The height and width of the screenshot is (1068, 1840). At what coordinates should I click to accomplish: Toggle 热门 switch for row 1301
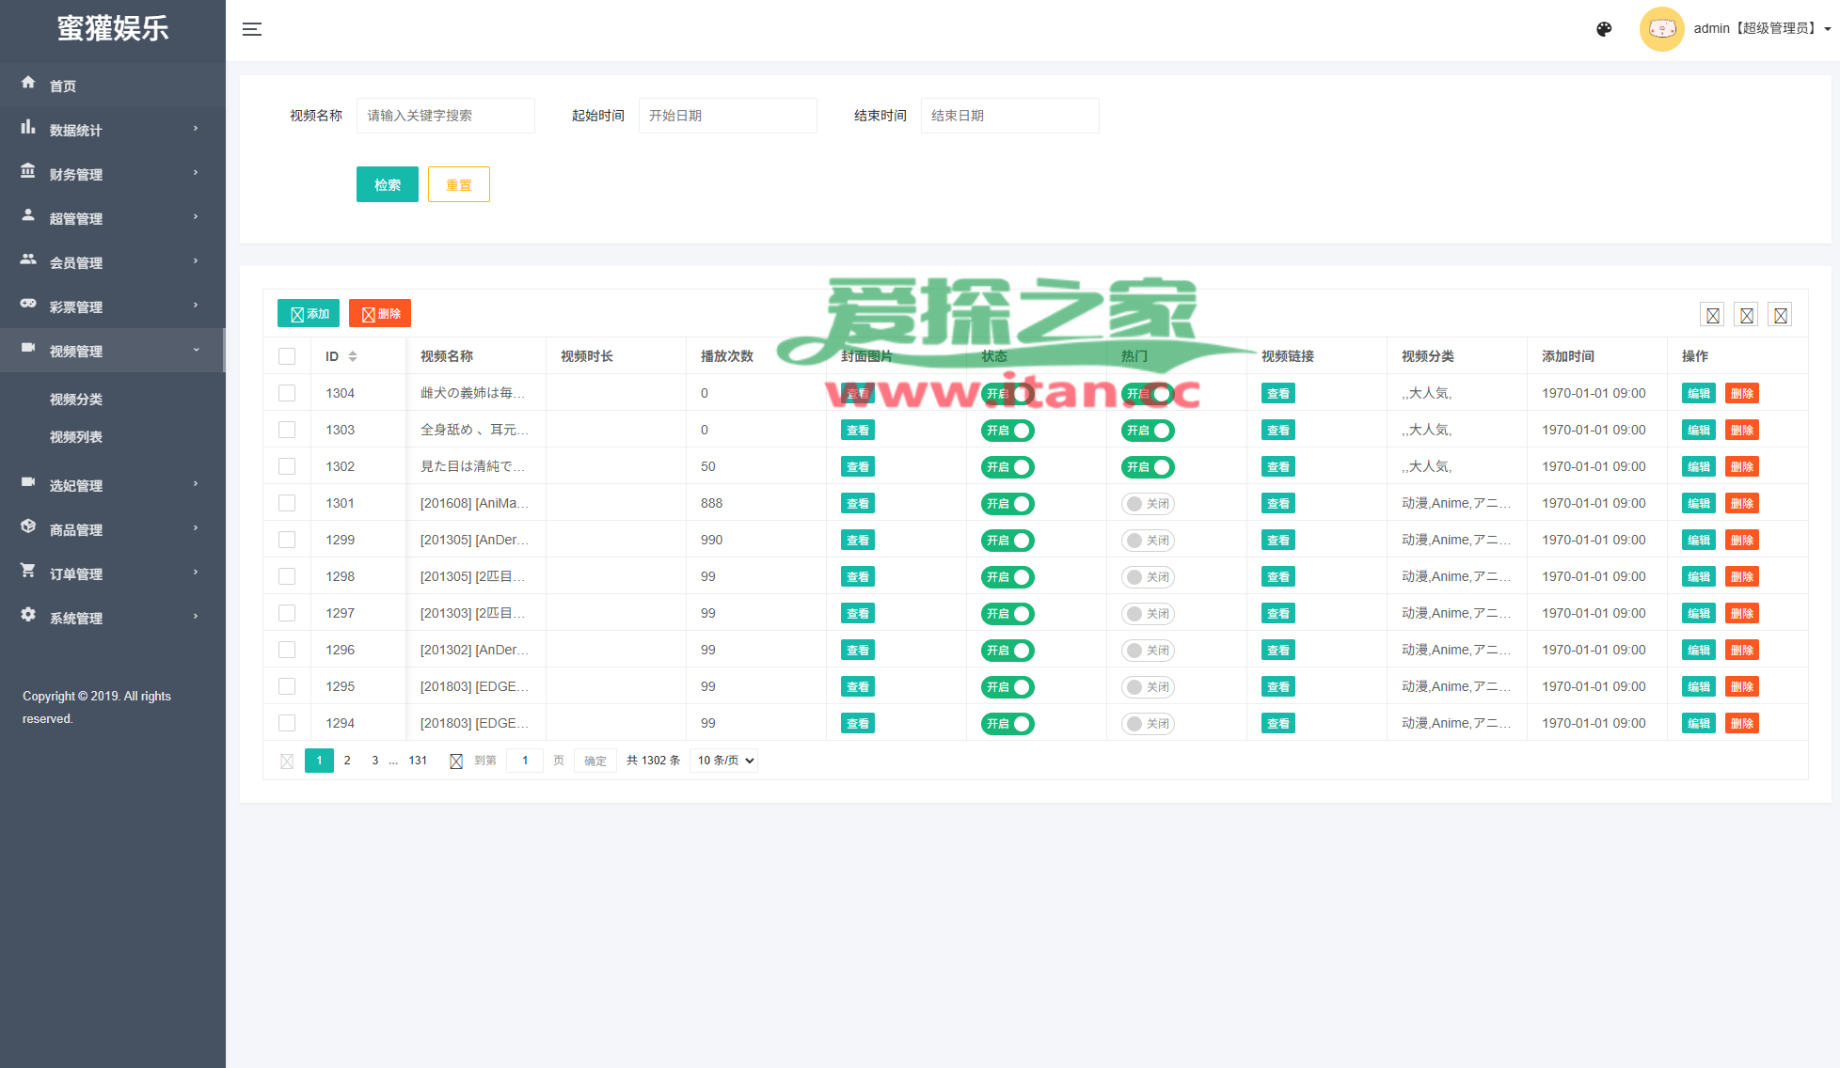[1148, 504]
